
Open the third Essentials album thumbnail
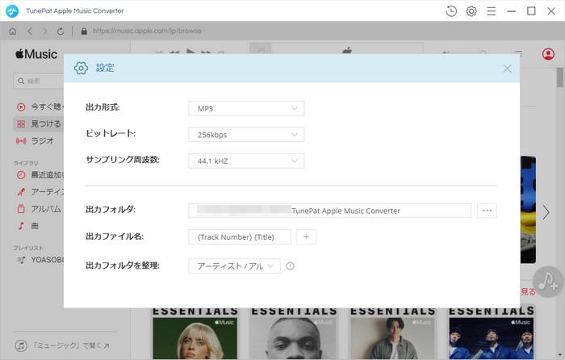[x=393, y=333]
